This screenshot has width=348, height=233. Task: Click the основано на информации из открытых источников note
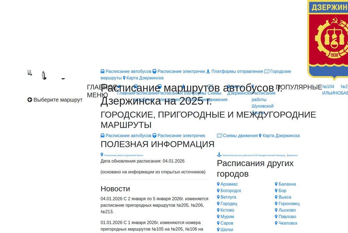(153, 172)
